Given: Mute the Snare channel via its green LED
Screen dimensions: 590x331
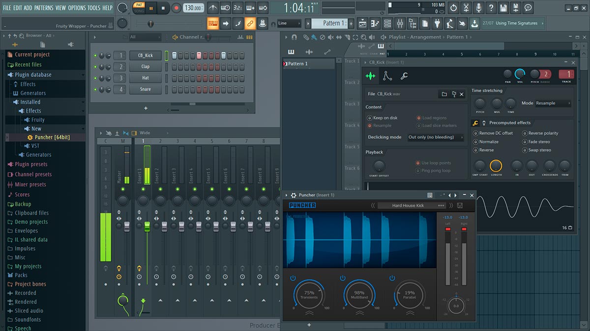Looking at the screenshot, I should pyautogui.click(x=95, y=89).
